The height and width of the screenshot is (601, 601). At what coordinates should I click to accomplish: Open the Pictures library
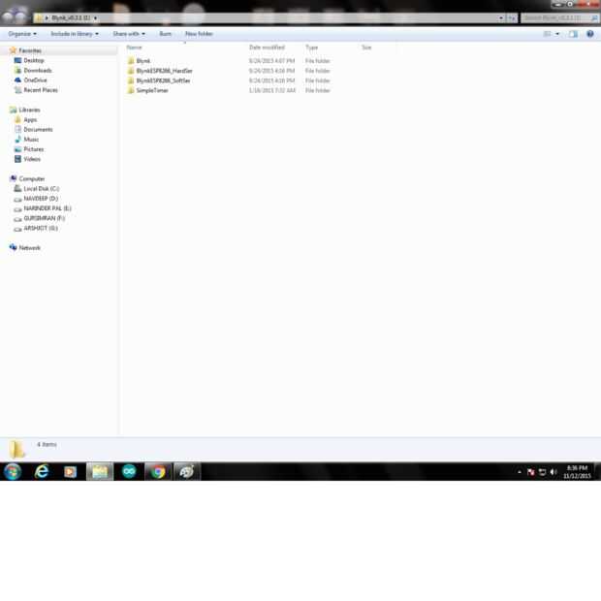[x=34, y=149]
